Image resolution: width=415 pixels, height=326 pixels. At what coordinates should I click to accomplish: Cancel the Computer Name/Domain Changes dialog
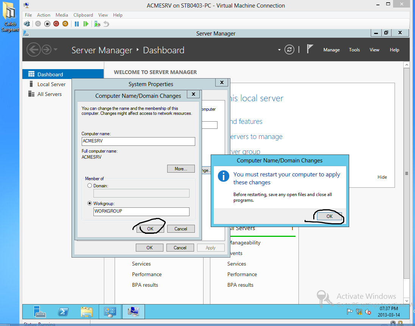pyautogui.click(x=181, y=229)
